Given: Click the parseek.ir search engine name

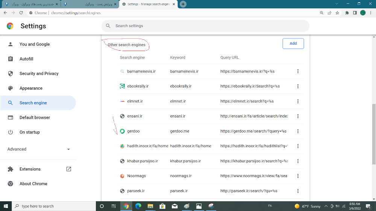Looking at the screenshot, I should click(136, 191).
